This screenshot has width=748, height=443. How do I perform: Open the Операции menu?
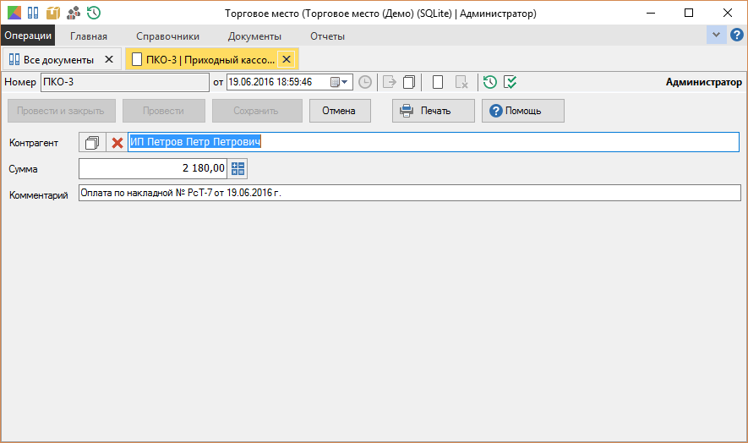(28, 36)
